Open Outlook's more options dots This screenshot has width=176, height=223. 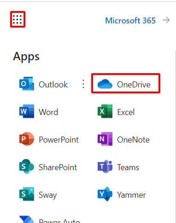pos(83,84)
